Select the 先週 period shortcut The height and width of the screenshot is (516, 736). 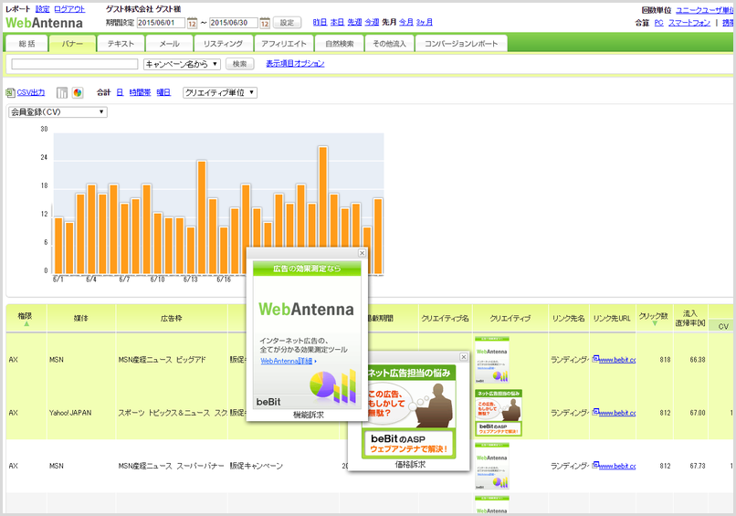[354, 22]
